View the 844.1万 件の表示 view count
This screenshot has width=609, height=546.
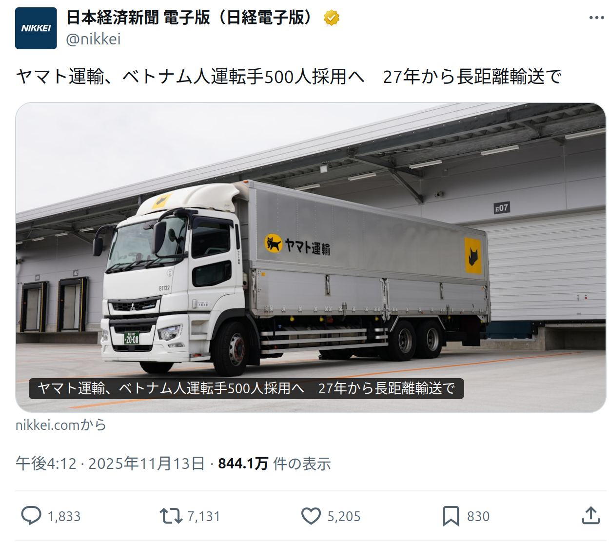[x=275, y=463]
